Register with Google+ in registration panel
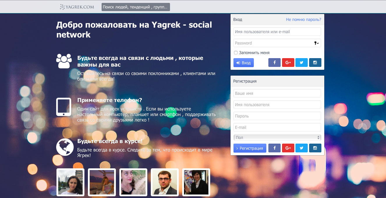Screen dimensions: 386x198 288,148
